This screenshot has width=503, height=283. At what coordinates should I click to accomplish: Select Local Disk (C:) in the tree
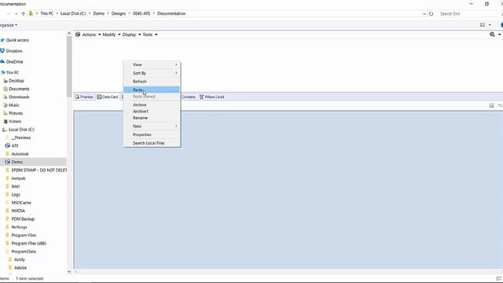coord(21,130)
